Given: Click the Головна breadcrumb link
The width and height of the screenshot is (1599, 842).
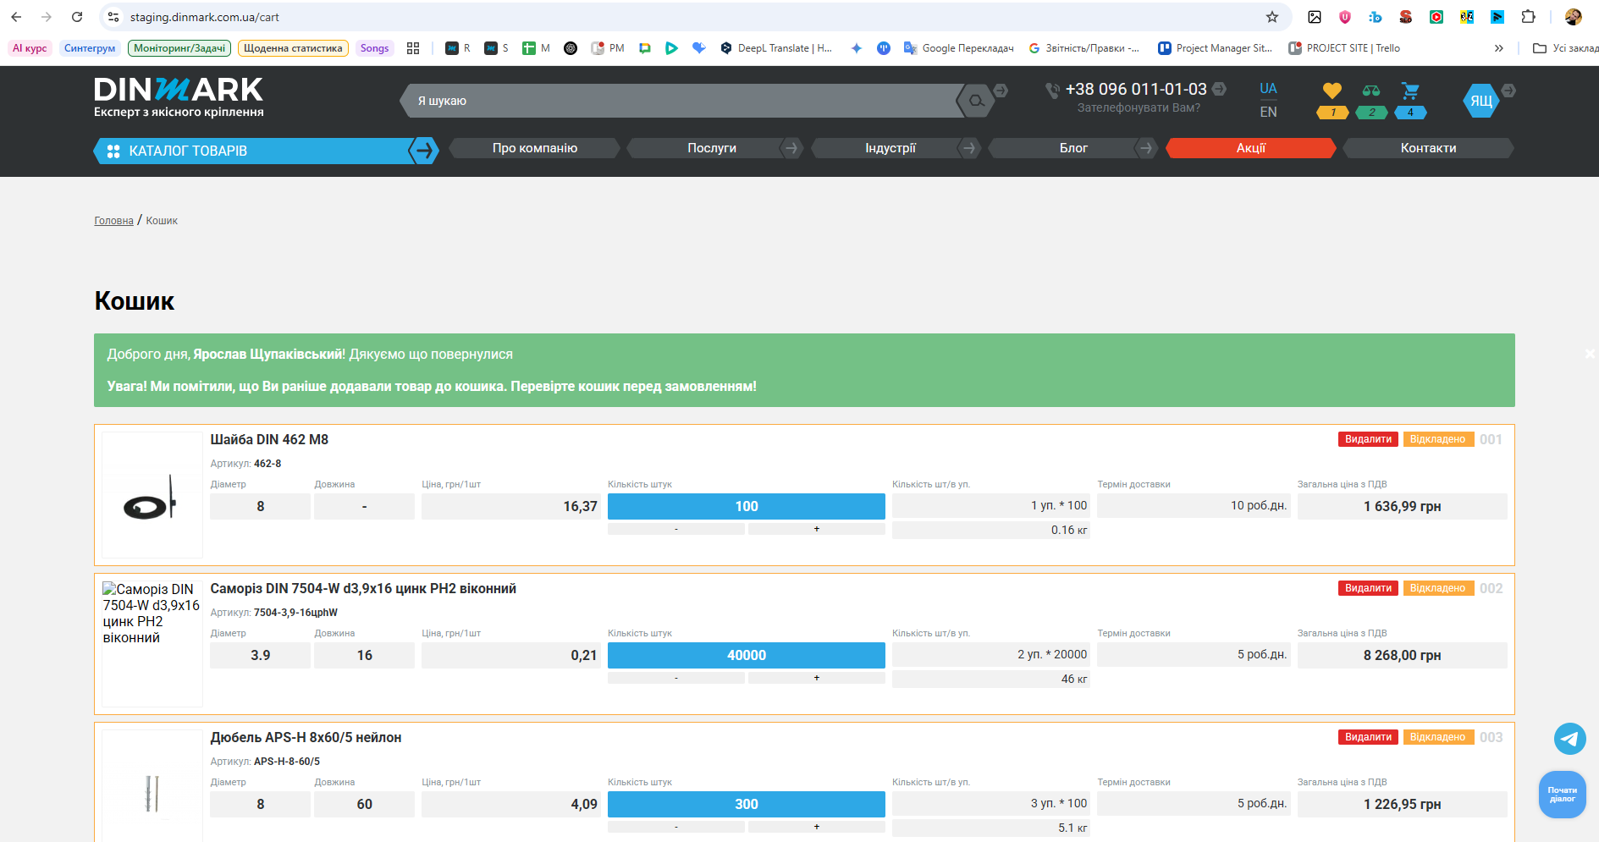Looking at the screenshot, I should (113, 221).
